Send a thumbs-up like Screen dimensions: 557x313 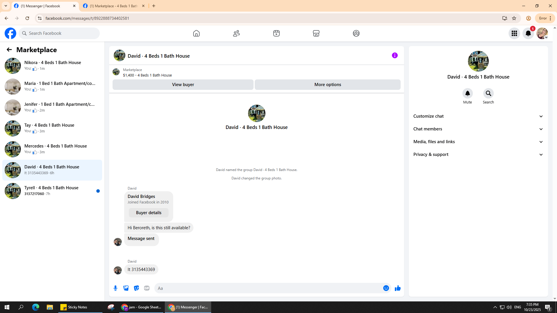[397, 288]
